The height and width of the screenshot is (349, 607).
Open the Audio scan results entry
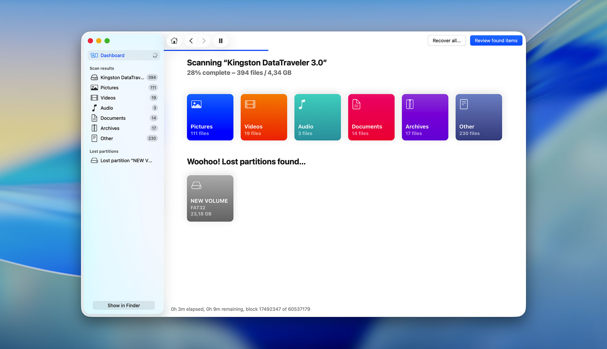point(107,108)
